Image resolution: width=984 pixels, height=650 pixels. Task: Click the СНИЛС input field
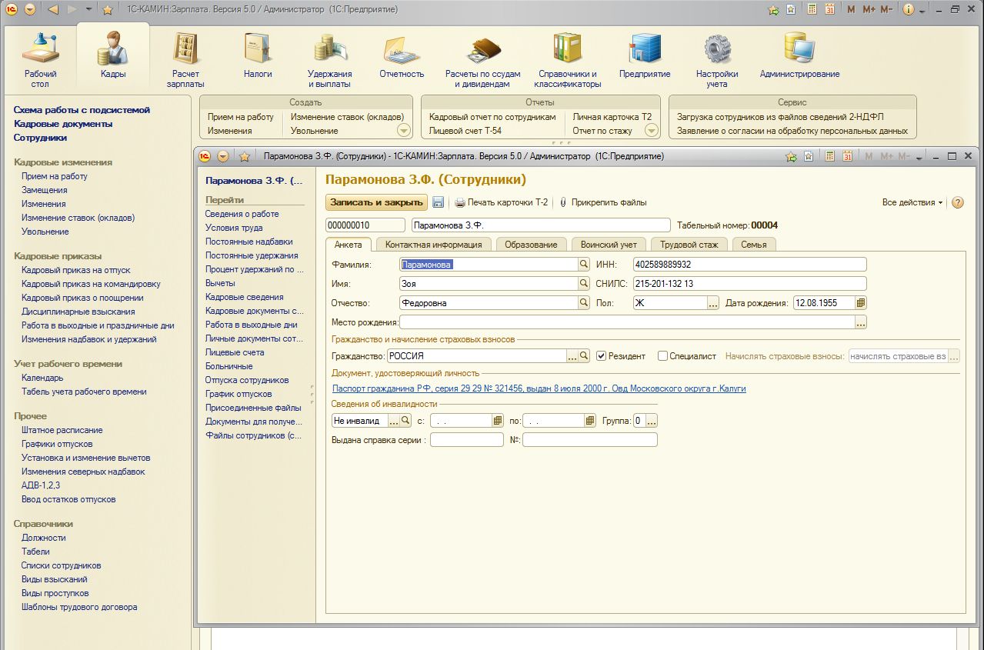pos(749,284)
